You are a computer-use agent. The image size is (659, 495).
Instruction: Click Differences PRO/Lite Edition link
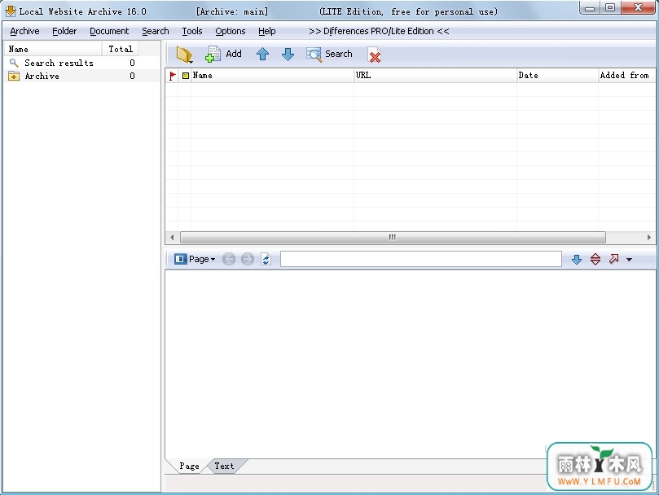click(x=379, y=31)
